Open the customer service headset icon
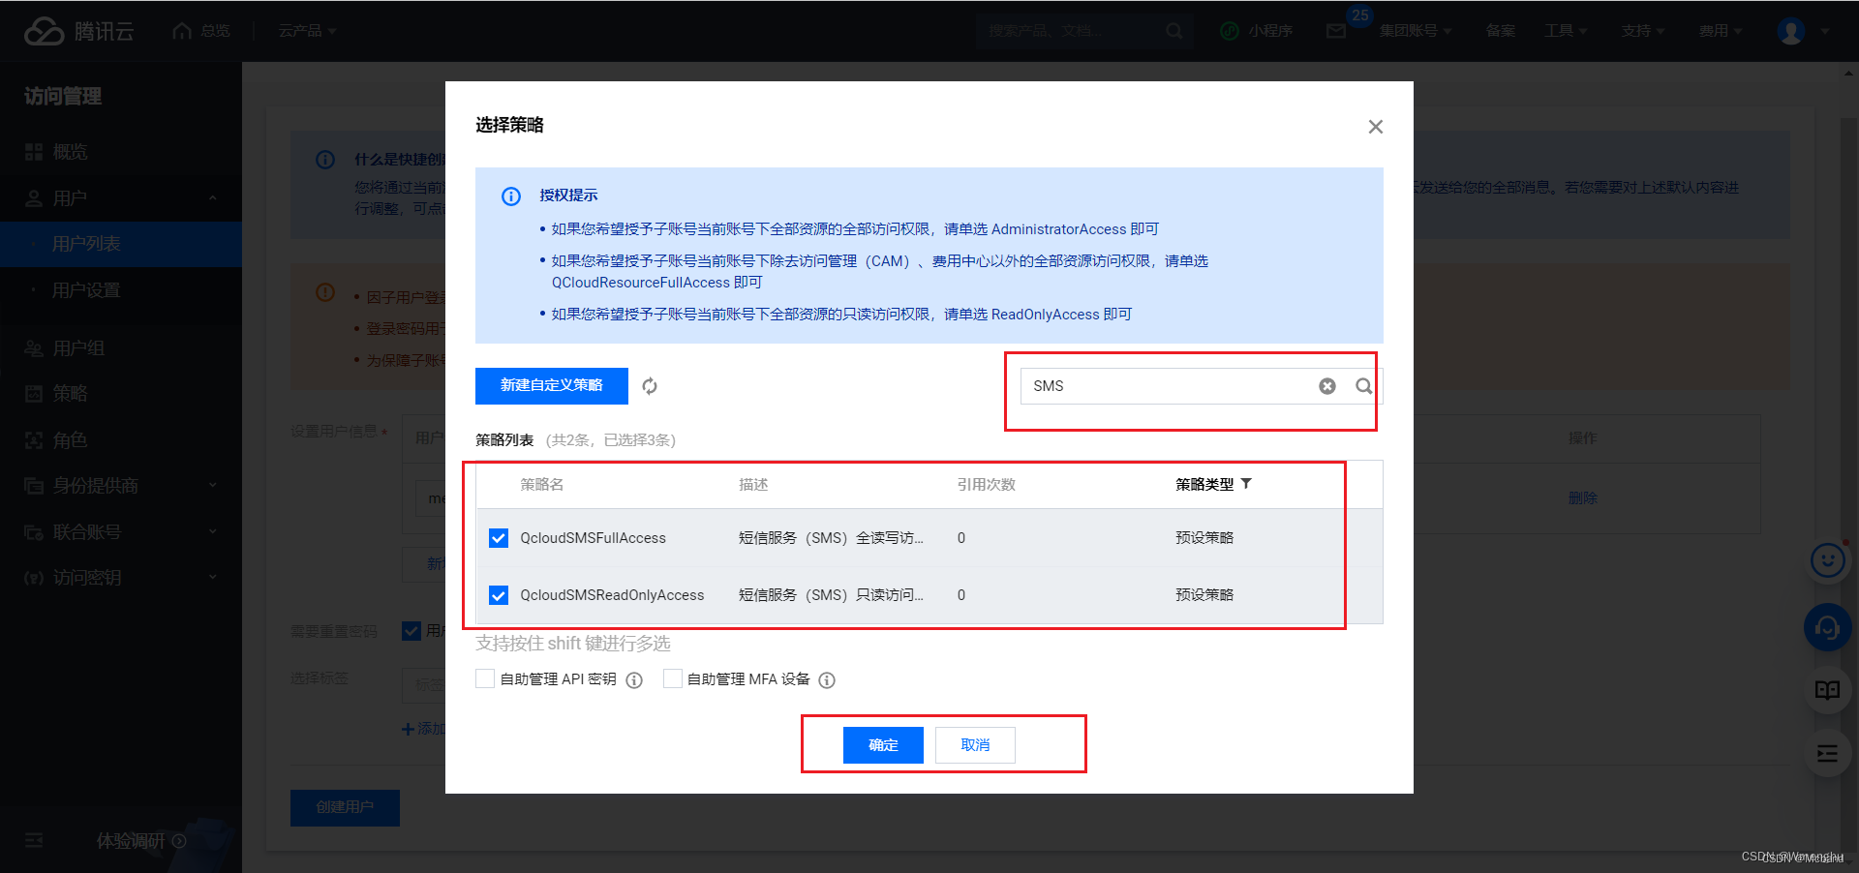 [1828, 629]
